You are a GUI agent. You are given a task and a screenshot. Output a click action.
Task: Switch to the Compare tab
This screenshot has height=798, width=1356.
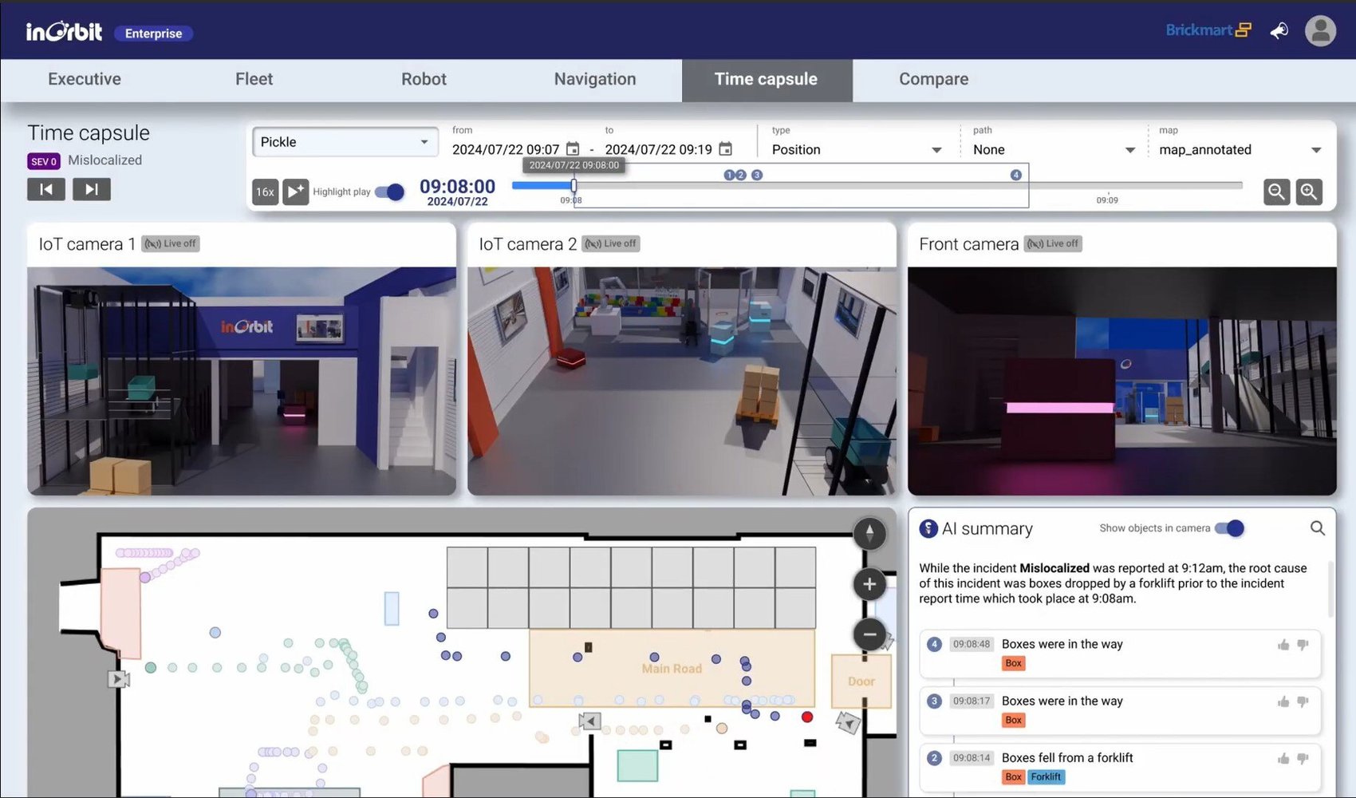[x=933, y=79]
